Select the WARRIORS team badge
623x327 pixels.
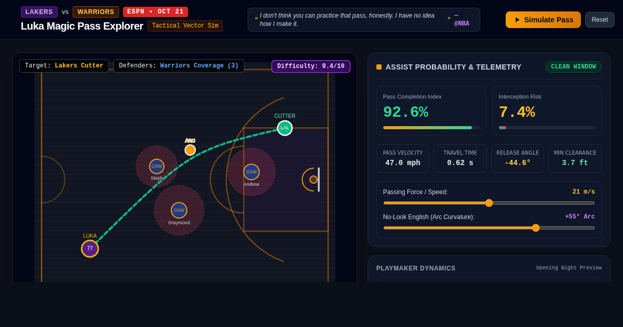tap(96, 12)
